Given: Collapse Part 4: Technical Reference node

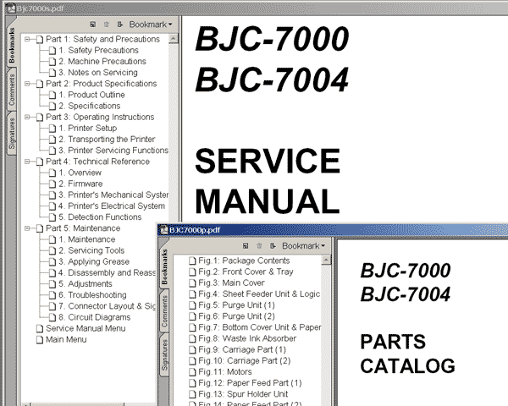Looking at the screenshot, I should (x=27, y=162).
